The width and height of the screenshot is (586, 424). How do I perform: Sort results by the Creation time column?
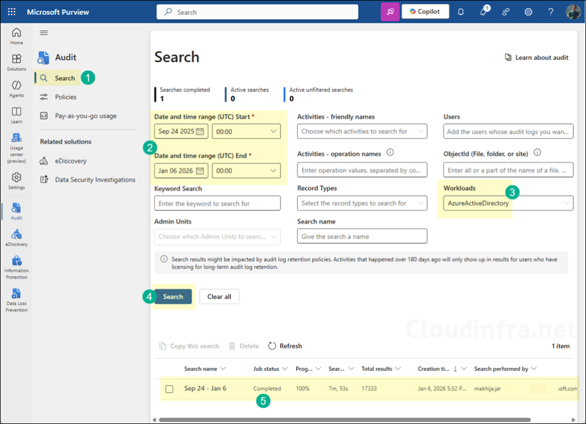pos(437,369)
